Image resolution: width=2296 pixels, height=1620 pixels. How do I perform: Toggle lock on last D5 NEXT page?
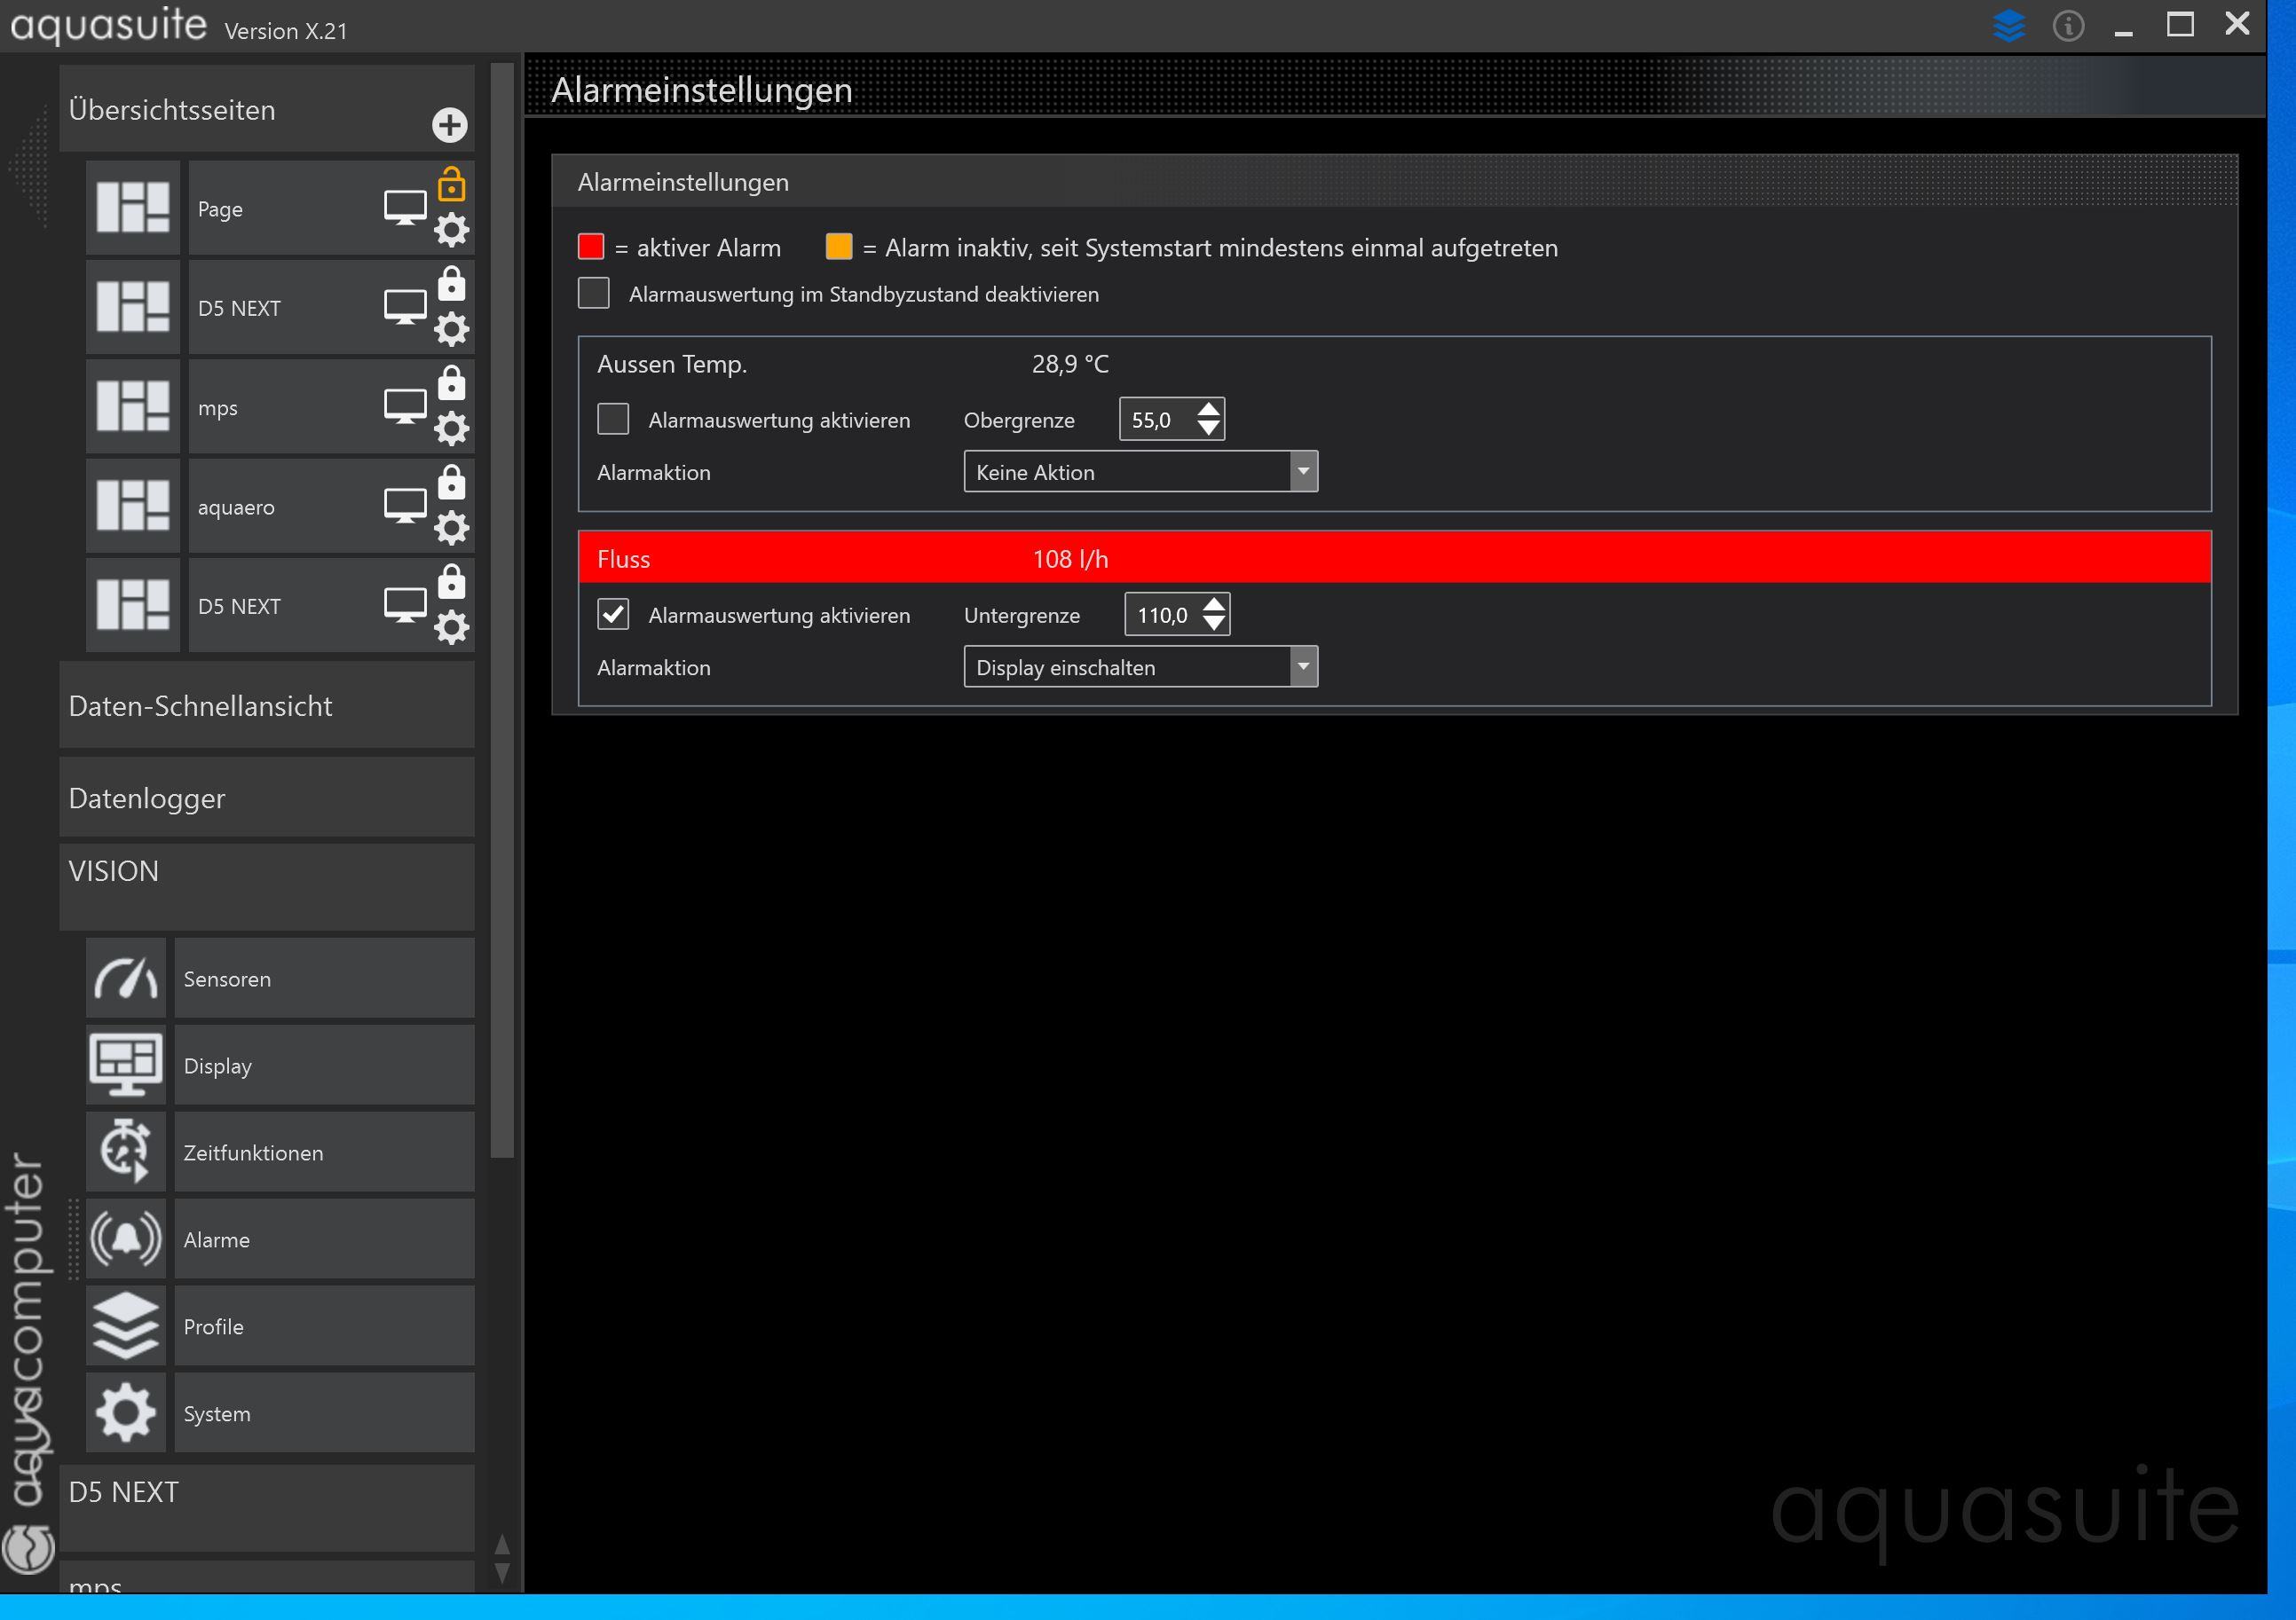(452, 580)
